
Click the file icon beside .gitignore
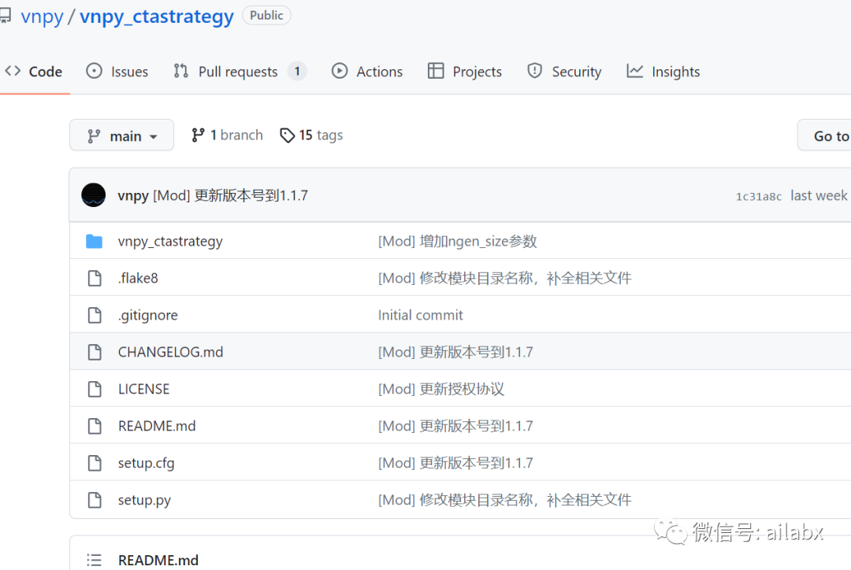click(95, 315)
